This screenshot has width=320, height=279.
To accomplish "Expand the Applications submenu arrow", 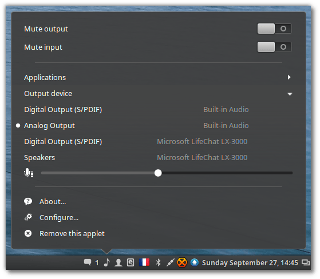I will click(289, 77).
